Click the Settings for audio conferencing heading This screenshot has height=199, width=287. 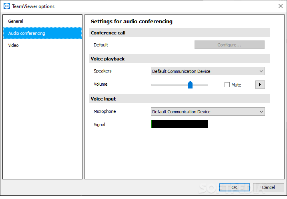point(131,21)
